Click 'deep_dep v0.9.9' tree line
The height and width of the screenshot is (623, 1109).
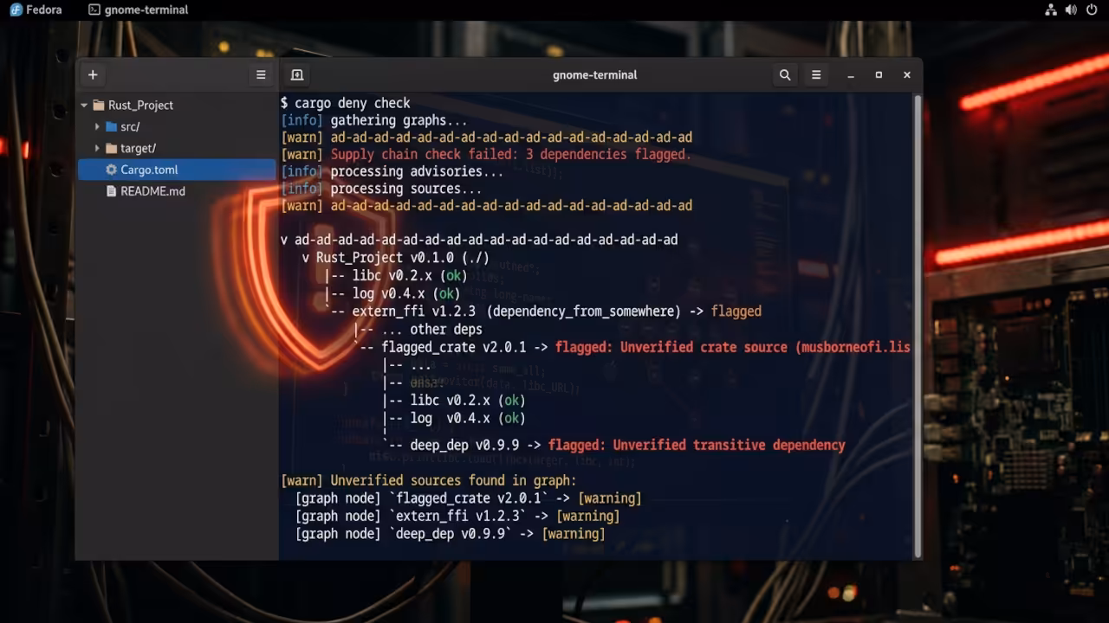[464, 445]
